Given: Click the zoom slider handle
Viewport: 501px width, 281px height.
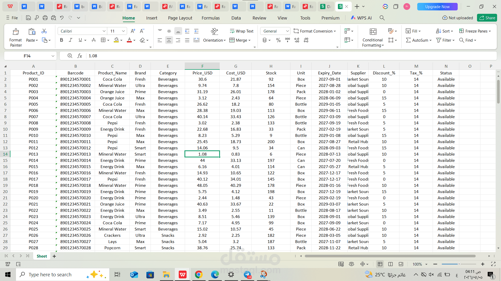Looking at the screenshot, I should 459,264.
